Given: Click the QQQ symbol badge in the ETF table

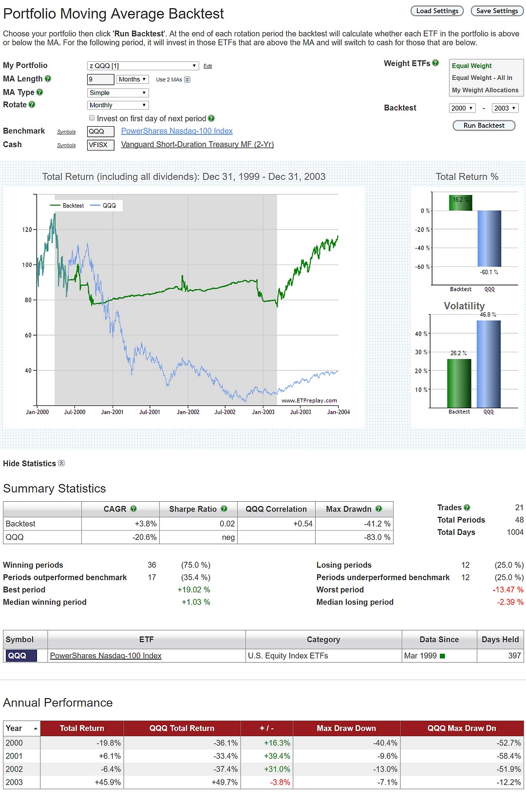Looking at the screenshot, I should click(21, 656).
